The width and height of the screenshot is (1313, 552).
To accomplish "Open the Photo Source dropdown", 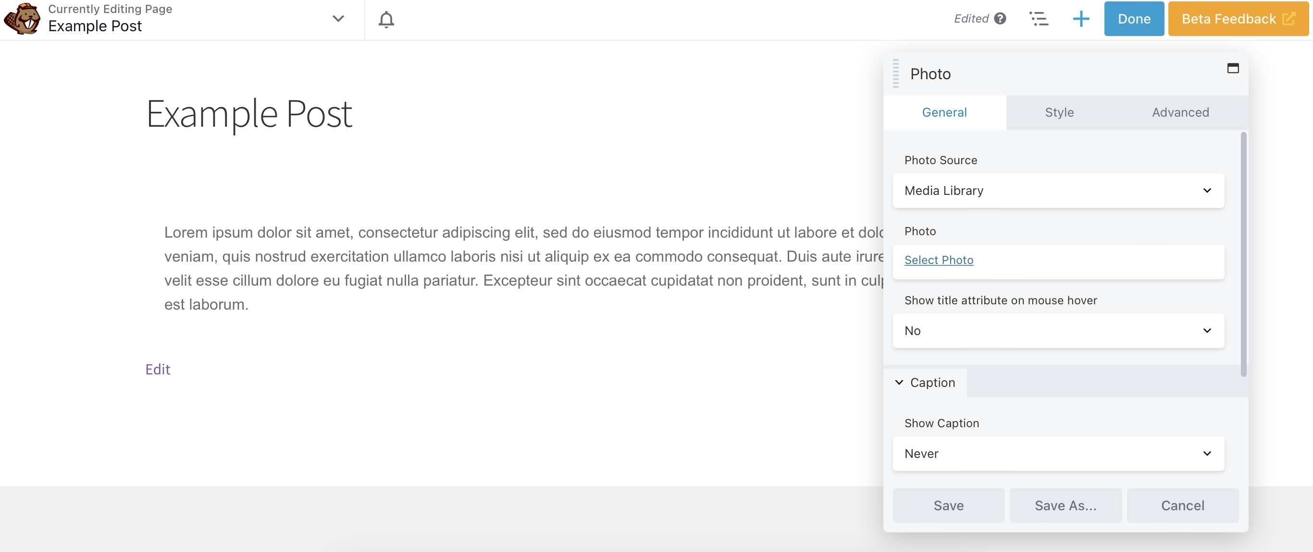I will pos(1058,191).
